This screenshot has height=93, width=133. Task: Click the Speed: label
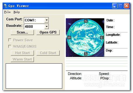click(104, 74)
